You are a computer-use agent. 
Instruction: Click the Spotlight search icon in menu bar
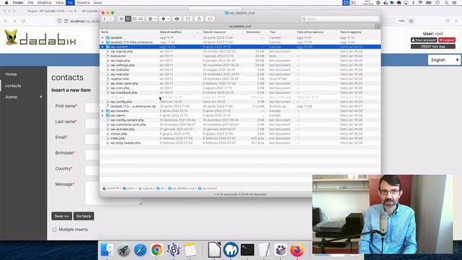click(x=447, y=3)
